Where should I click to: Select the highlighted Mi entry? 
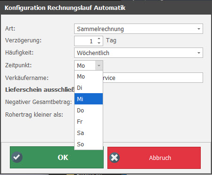tap(89, 99)
